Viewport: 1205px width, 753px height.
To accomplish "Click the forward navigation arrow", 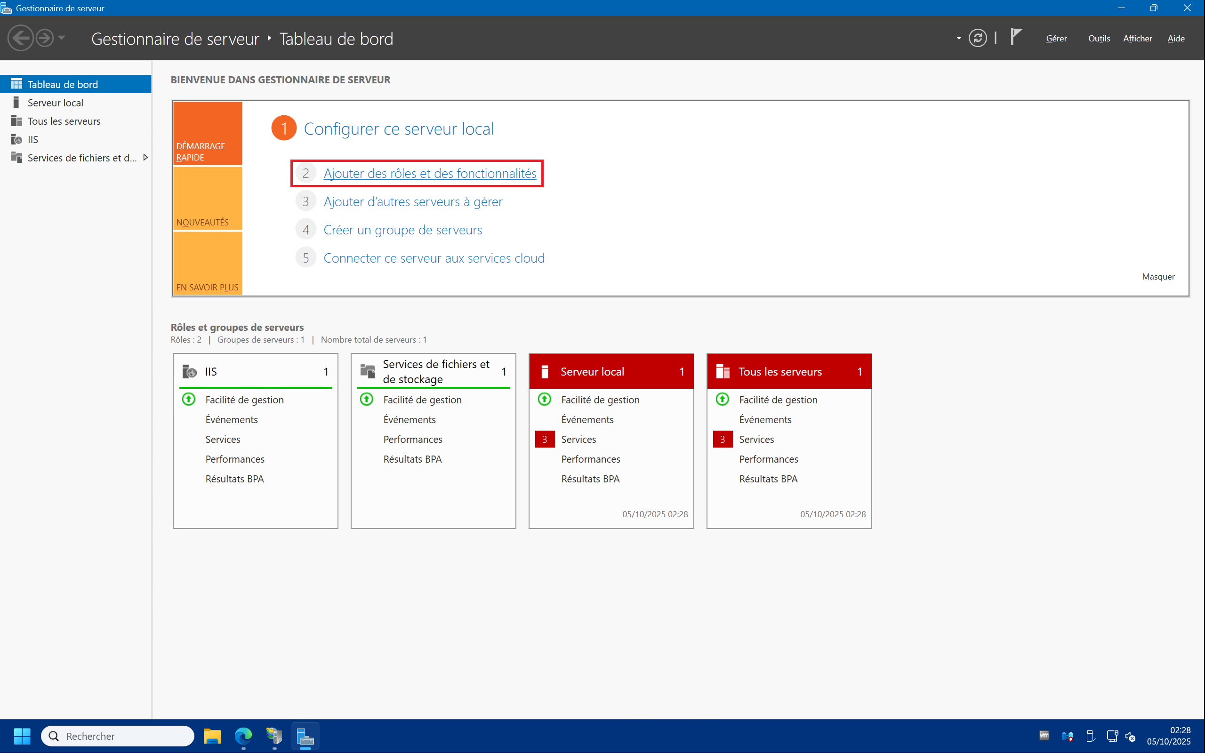I will click(45, 38).
